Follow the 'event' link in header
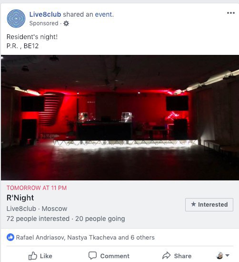 [x=104, y=14]
